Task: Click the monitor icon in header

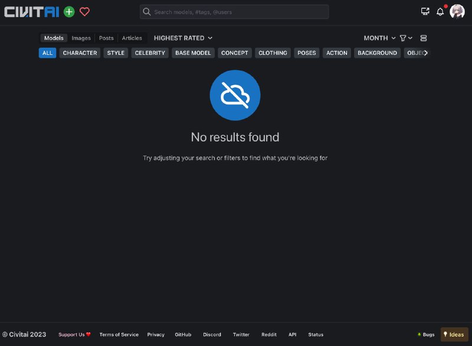Action: click(x=425, y=12)
